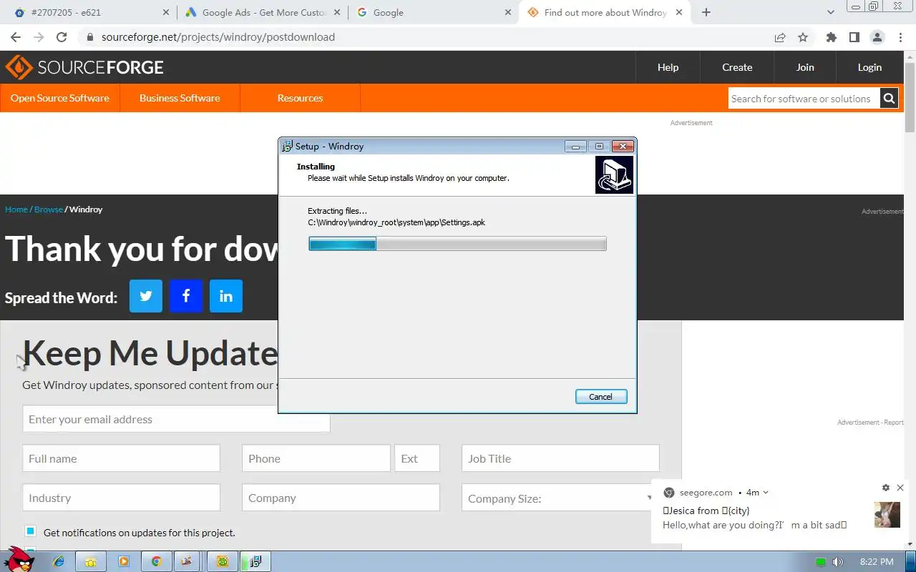Click the volume speaker tray icon
This screenshot has height=572, width=916.
[838, 562]
